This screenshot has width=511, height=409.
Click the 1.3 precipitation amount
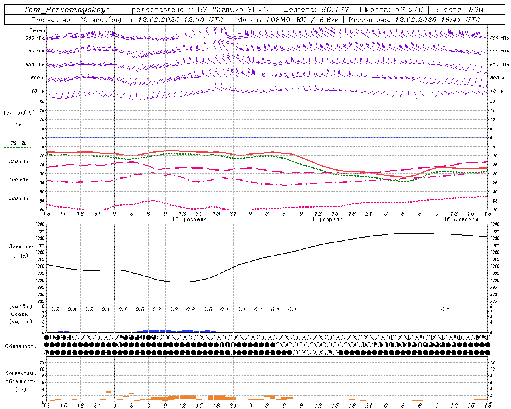157,309
